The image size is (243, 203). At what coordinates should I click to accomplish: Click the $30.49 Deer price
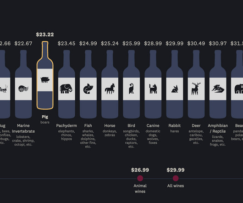tap(196, 44)
